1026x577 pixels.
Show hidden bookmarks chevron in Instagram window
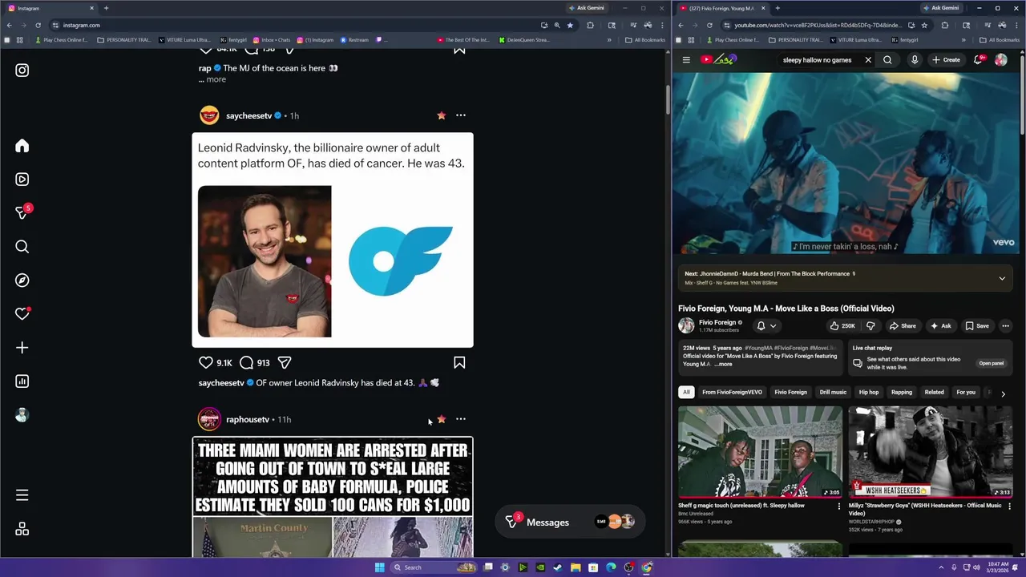(609, 39)
